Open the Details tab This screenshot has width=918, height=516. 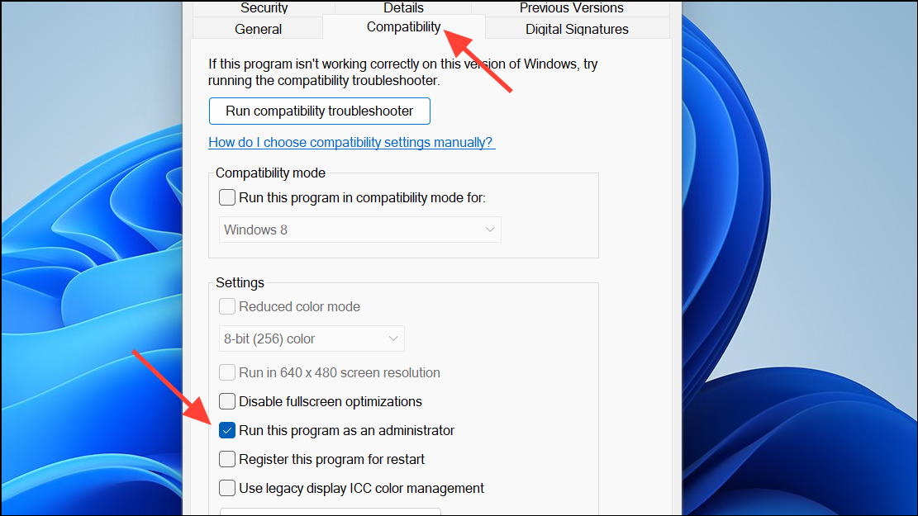tap(403, 7)
